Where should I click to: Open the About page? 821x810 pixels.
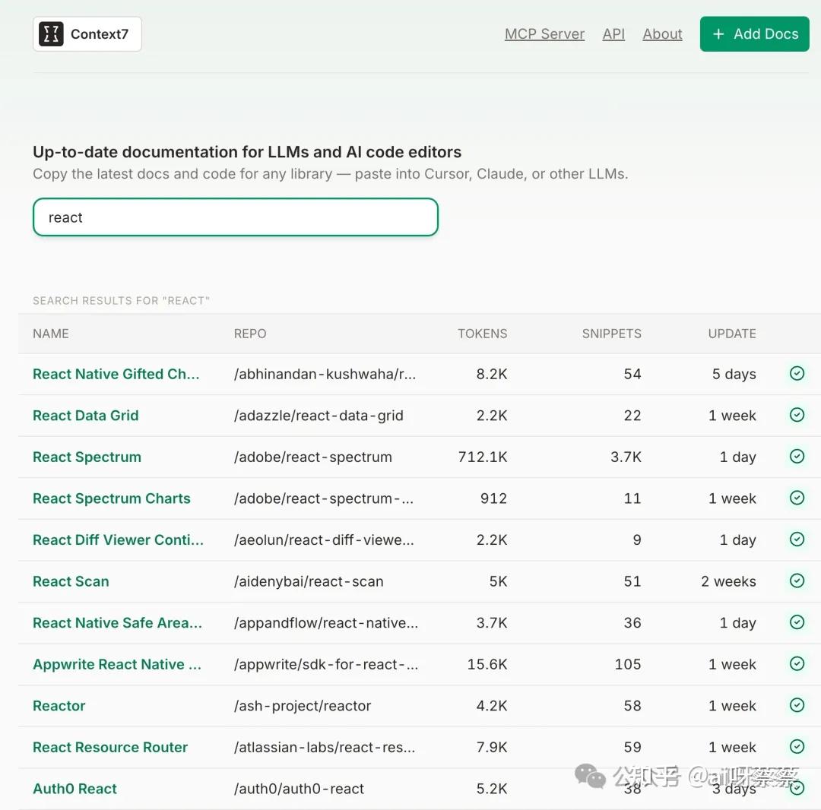(x=662, y=34)
